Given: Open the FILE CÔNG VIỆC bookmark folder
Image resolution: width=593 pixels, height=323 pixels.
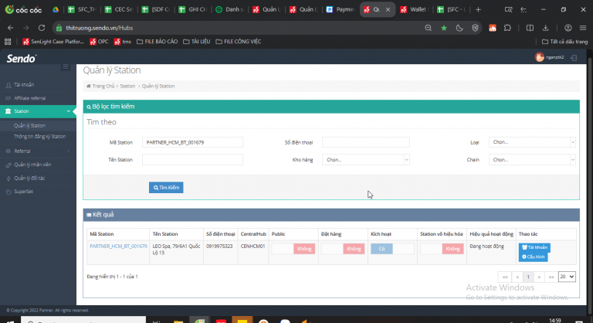Looking at the screenshot, I should click(239, 42).
